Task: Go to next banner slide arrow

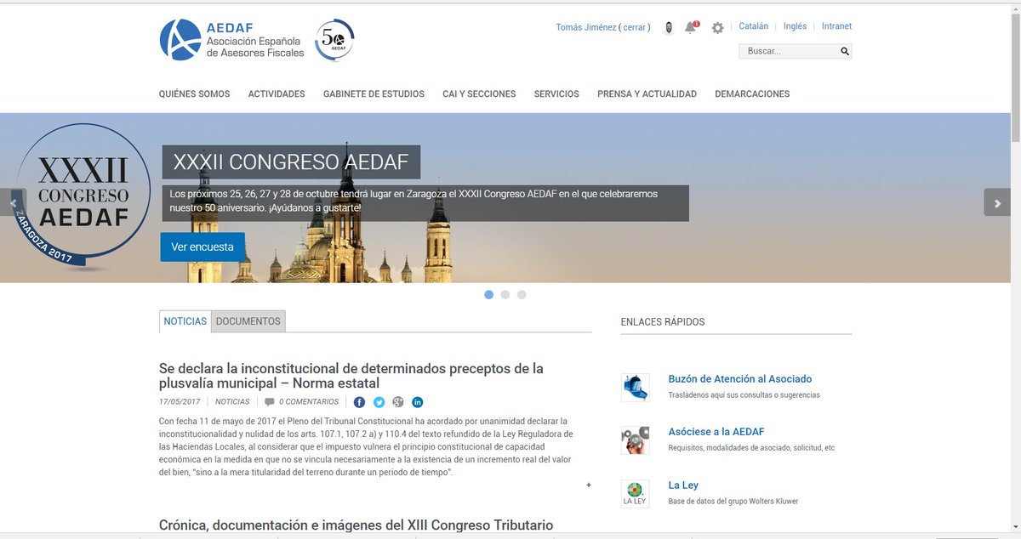Action: pyautogui.click(x=997, y=202)
